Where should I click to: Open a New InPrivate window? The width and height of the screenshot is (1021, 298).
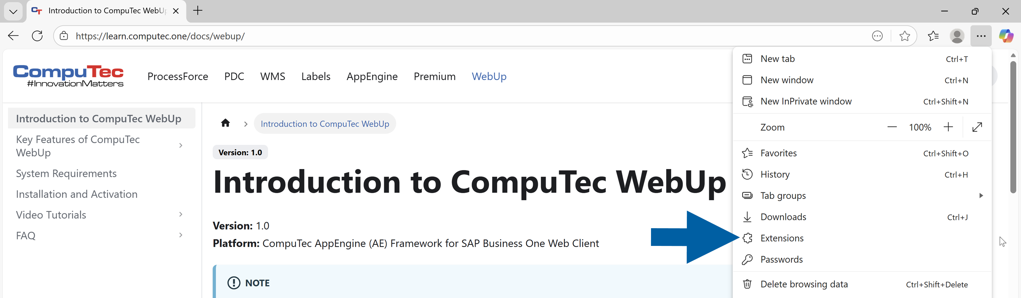tap(862, 101)
